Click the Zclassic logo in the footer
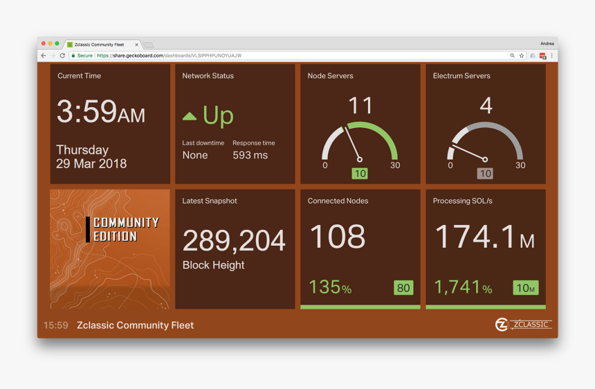595x389 pixels. 524,325
